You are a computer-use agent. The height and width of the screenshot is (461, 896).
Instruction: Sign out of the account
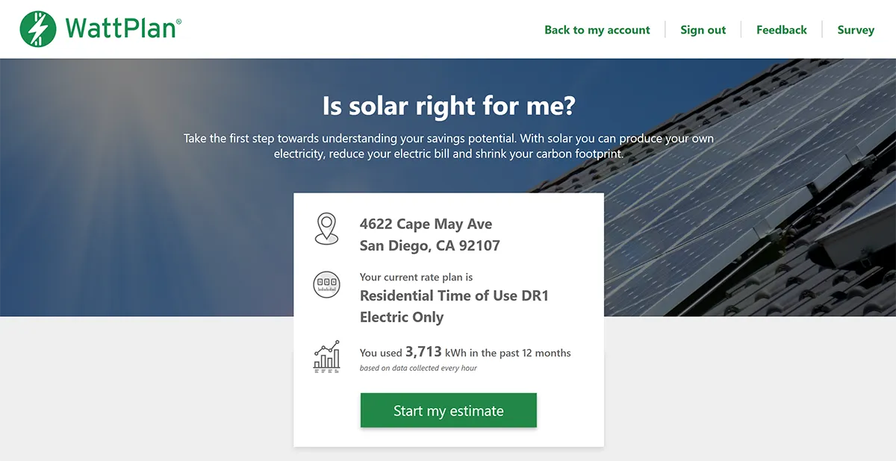[703, 30]
